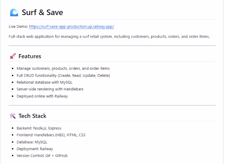Click the Features heading
The height and width of the screenshot is (164, 227).
pyautogui.click(x=30, y=56)
